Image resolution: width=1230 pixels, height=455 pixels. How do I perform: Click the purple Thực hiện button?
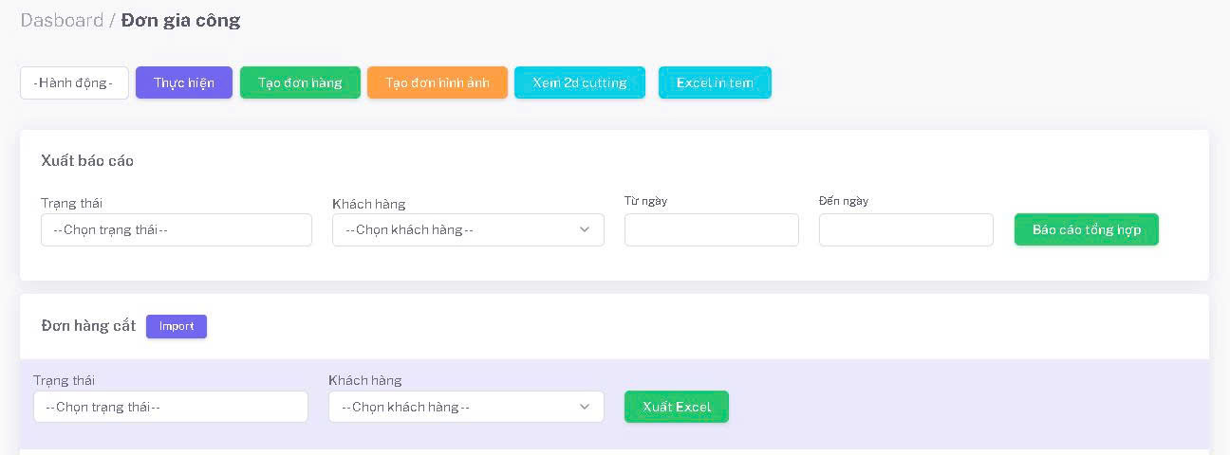[x=184, y=82]
